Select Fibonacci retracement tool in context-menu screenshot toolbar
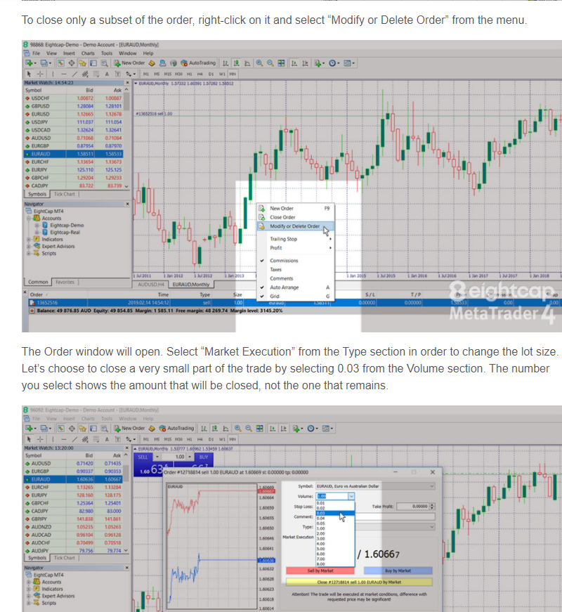 coord(96,74)
